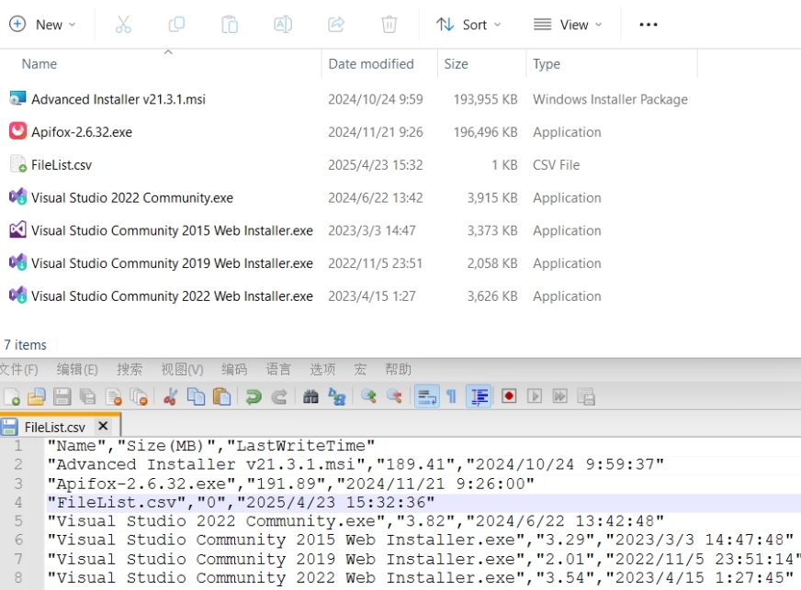Open the 选项 menu
Image resolution: width=801 pixels, height=590 pixels.
tap(322, 369)
